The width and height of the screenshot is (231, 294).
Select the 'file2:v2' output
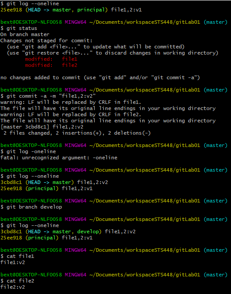(x=13, y=287)
